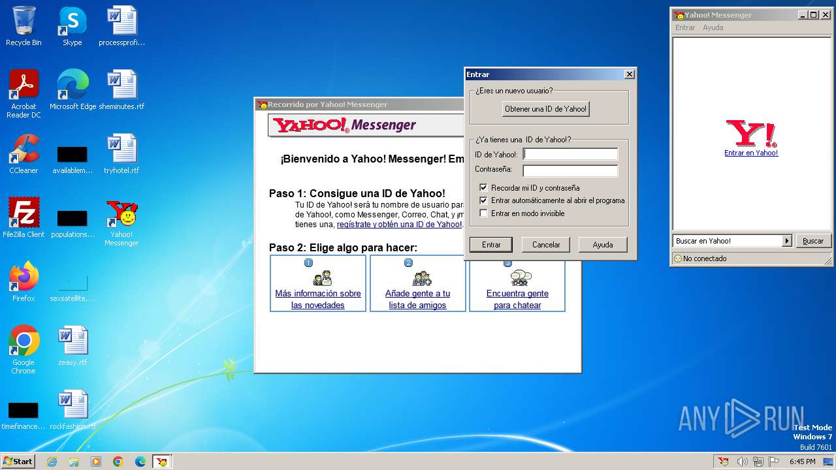Open Ayuda menu in Messenger window
The height and width of the screenshot is (470, 836).
click(713, 27)
